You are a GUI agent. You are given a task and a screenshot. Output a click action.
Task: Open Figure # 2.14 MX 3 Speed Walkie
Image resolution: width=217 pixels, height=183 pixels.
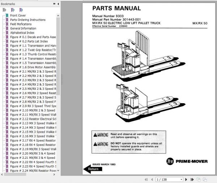coord(33,127)
